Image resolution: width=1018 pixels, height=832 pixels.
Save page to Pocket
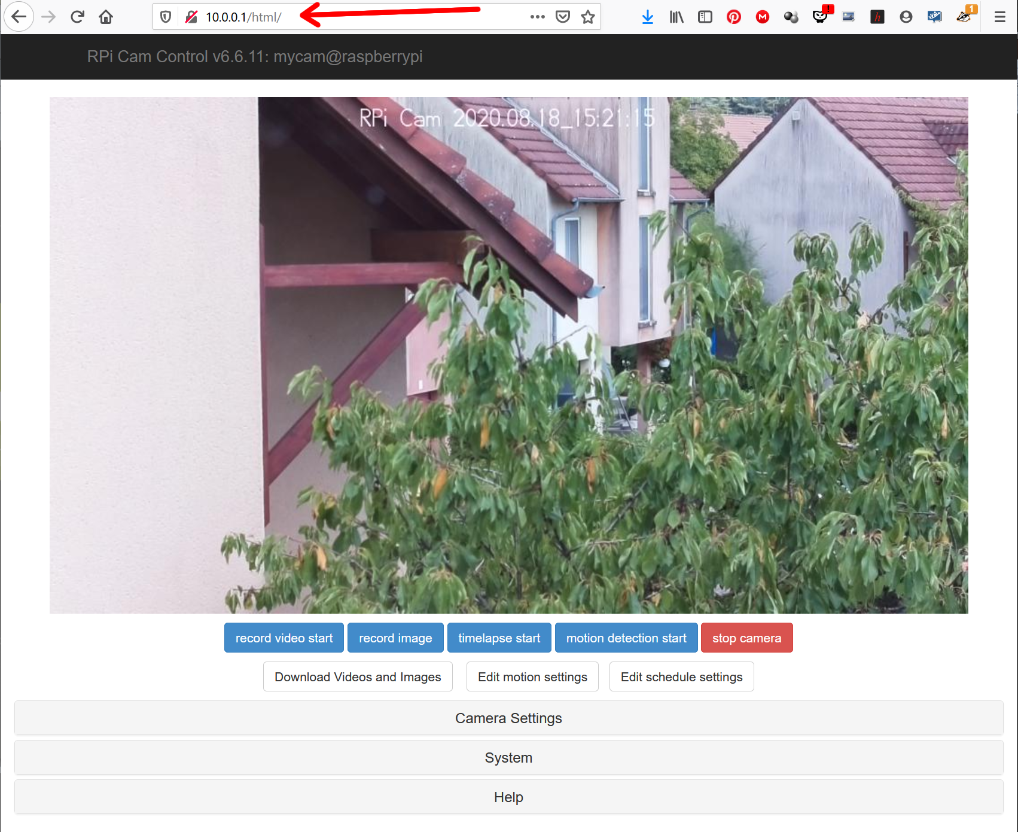pyautogui.click(x=563, y=17)
